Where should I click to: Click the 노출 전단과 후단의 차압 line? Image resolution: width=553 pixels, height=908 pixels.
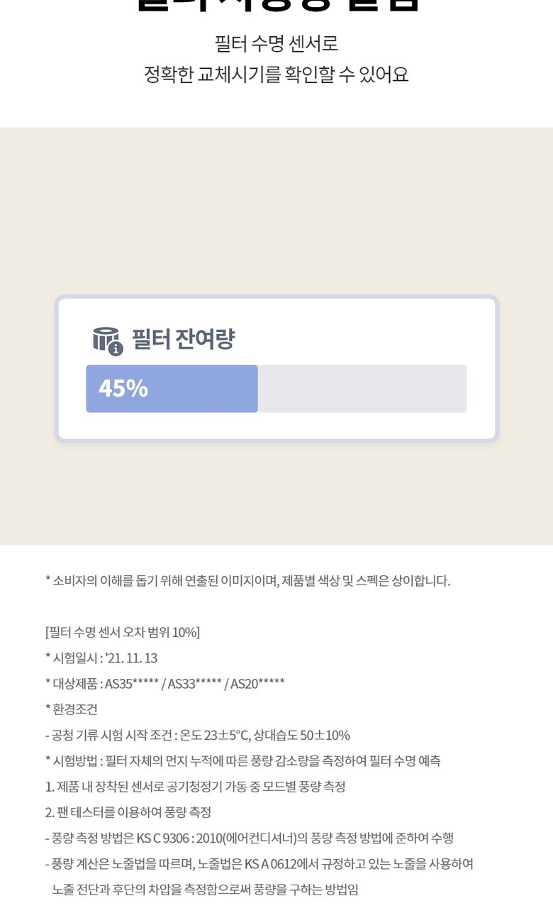tap(206, 890)
